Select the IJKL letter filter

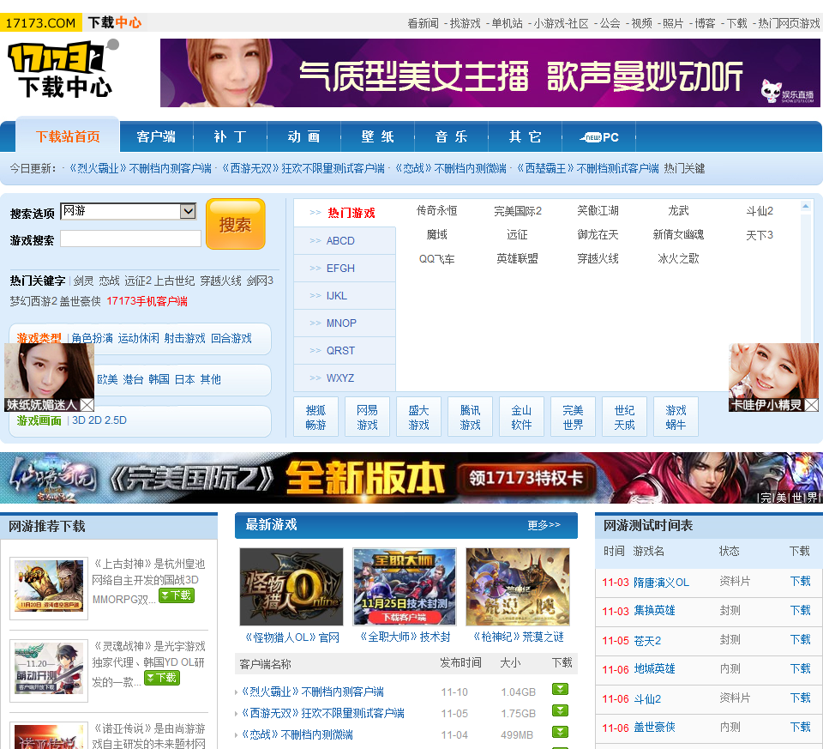pyautogui.click(x=345, y=296)
